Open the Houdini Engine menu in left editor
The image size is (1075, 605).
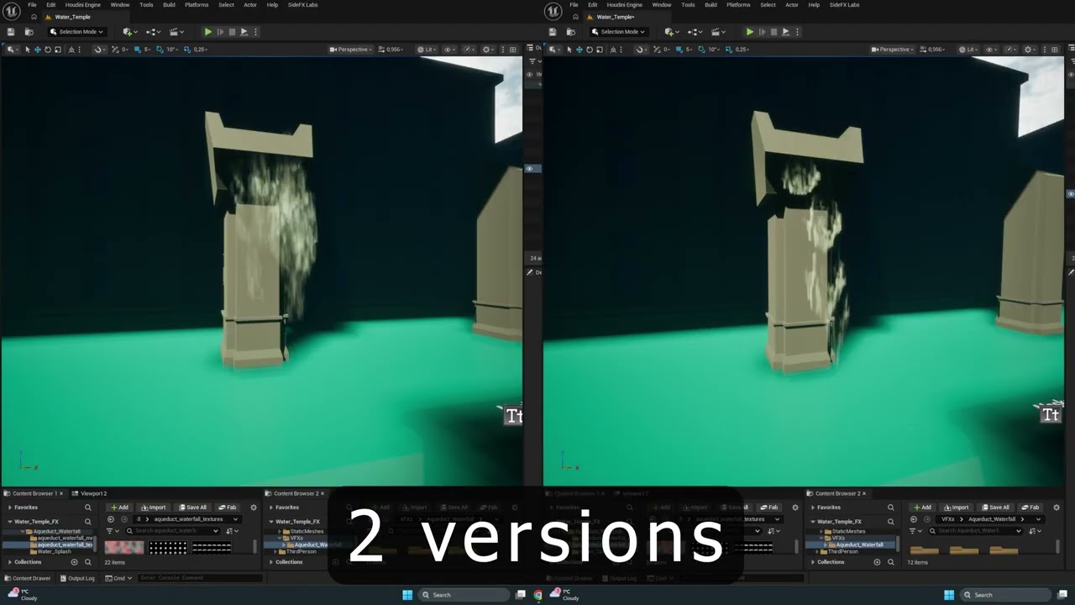(x=83, y=5)
